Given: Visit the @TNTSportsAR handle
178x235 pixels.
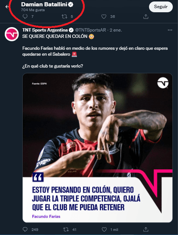Looking at the screenshot, I should coord(90,30).
